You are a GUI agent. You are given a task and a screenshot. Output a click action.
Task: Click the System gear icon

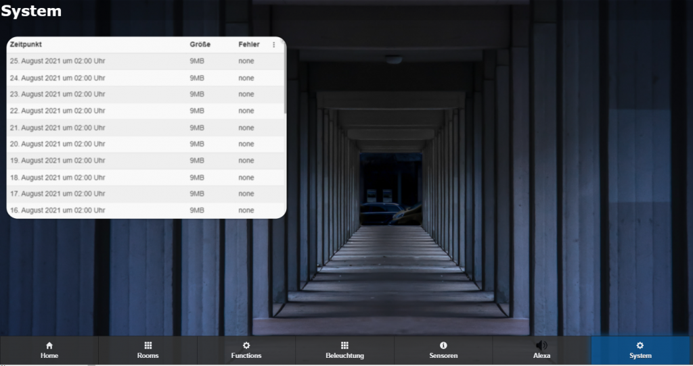640,345
